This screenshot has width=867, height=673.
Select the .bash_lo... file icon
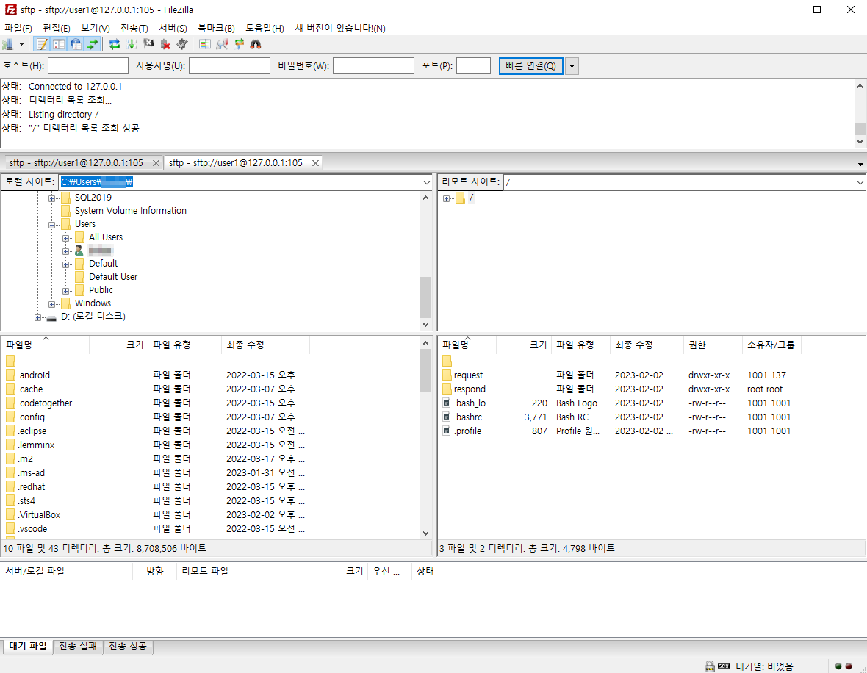coord(447,403)
